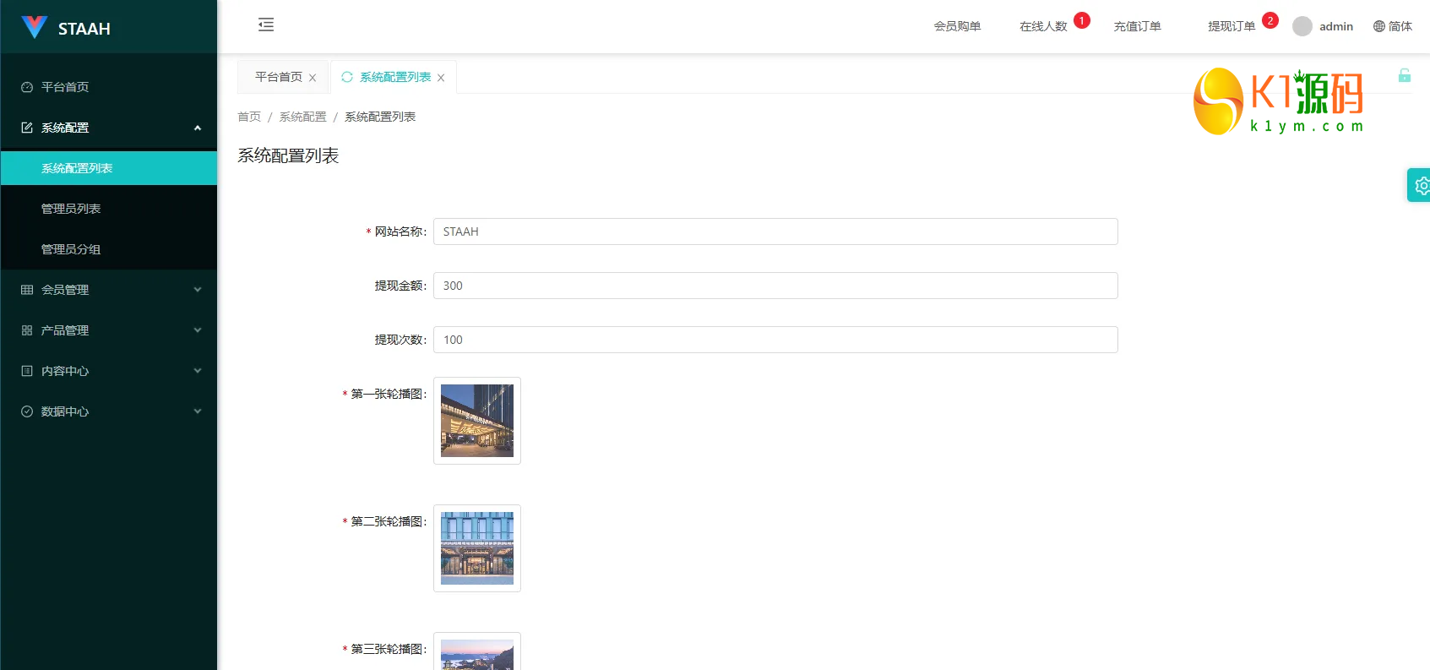This screenshot has width=1430, height=670.
Task: Click the 系统配置列表 page heading
Action: point(288,155)
